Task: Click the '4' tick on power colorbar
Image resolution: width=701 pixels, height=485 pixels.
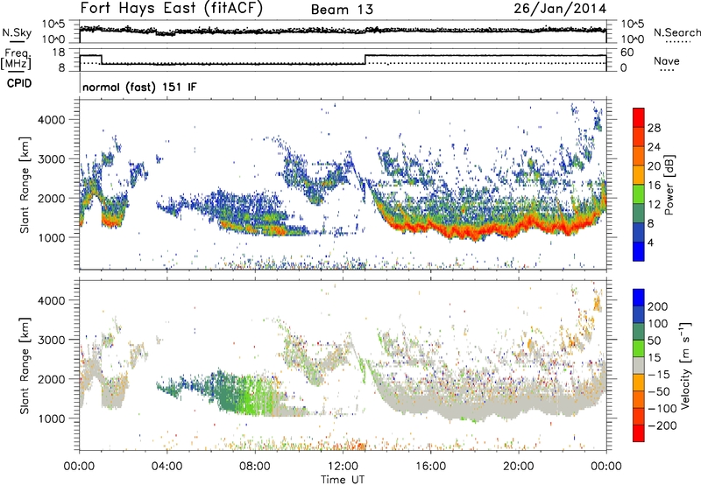Action: click(650, 242)
